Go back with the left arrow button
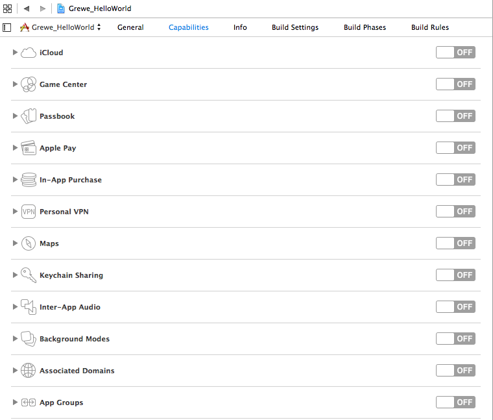The image size is (493, 420). 27,8
